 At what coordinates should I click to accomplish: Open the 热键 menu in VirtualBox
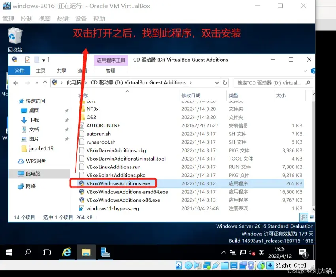tap(63, 19)
